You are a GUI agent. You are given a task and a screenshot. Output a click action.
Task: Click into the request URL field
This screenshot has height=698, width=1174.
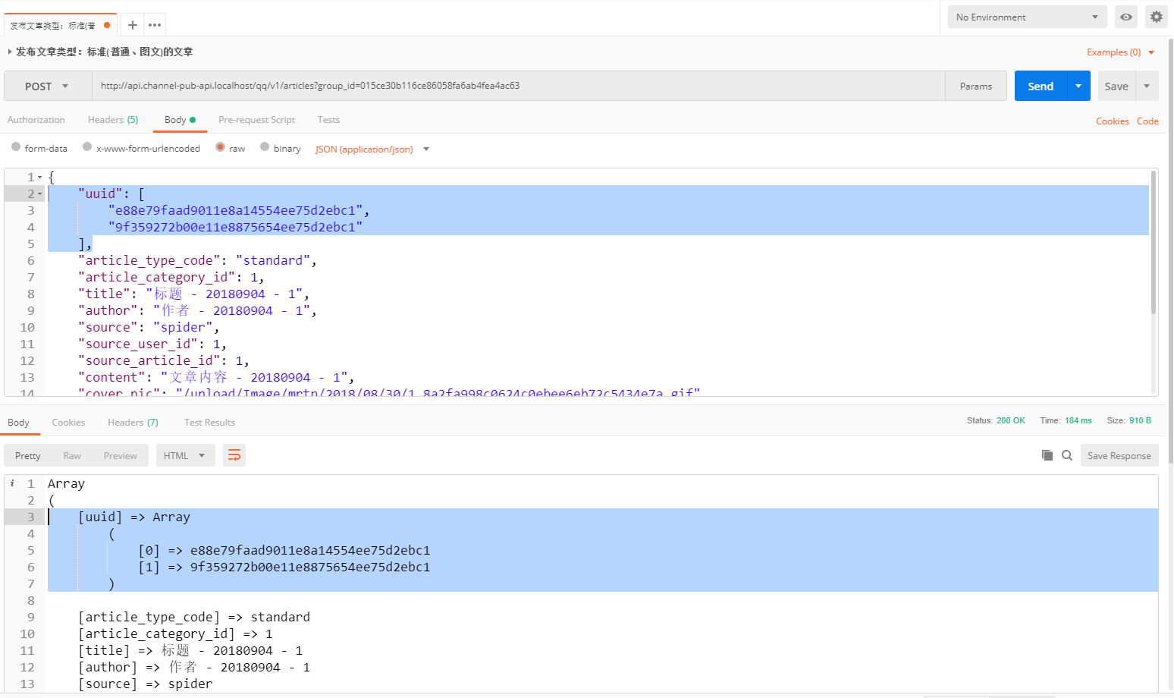point(516,86)
